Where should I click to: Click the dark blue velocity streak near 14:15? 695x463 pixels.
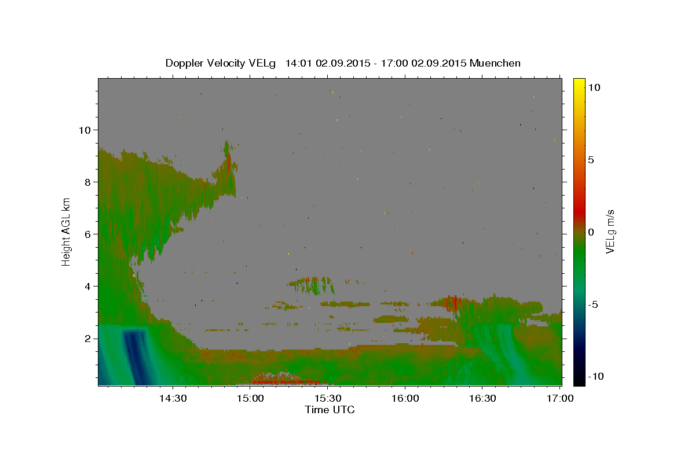(136, 356)
